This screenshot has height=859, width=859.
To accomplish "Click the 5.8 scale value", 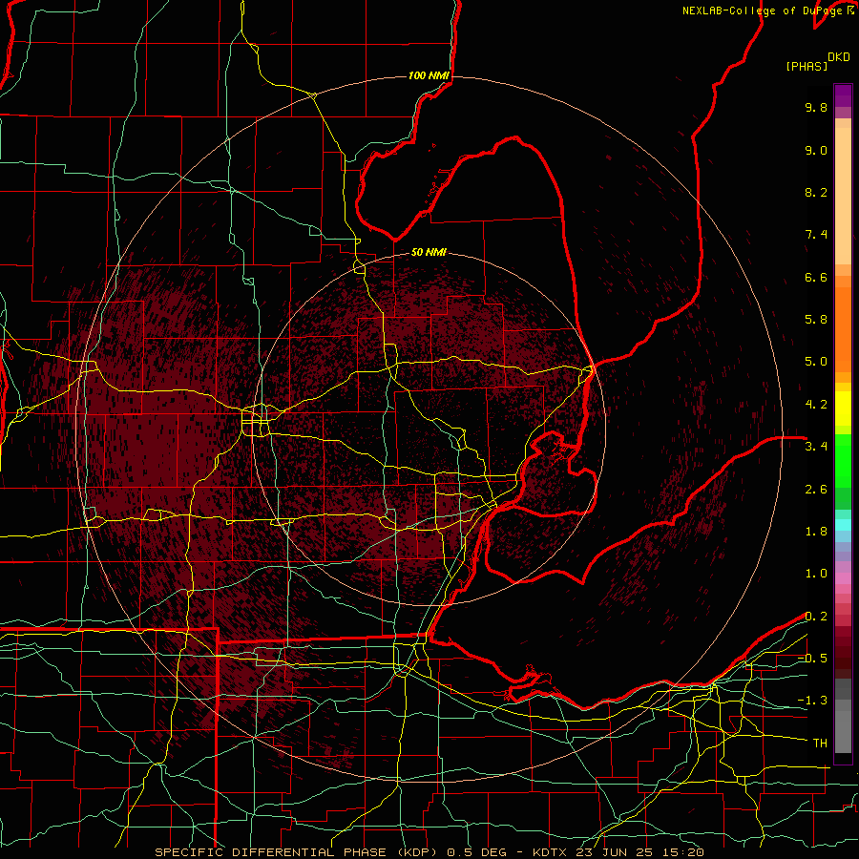I will [x=816, y=320].
